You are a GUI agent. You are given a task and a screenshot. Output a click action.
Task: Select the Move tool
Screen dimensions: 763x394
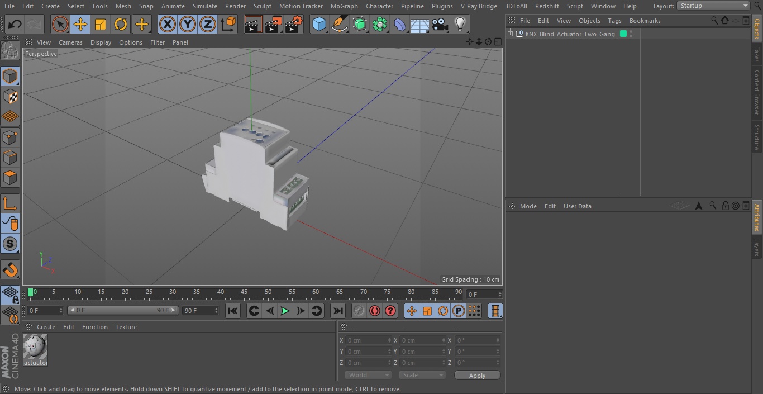click(x=80, y=24)
